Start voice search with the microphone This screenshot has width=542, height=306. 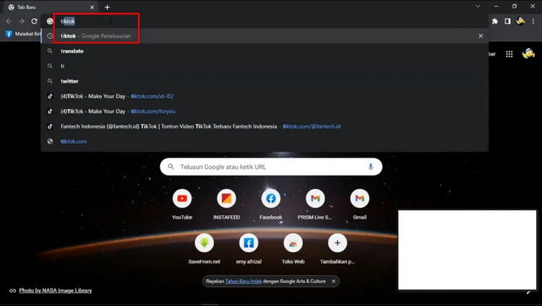click(370, 167)
